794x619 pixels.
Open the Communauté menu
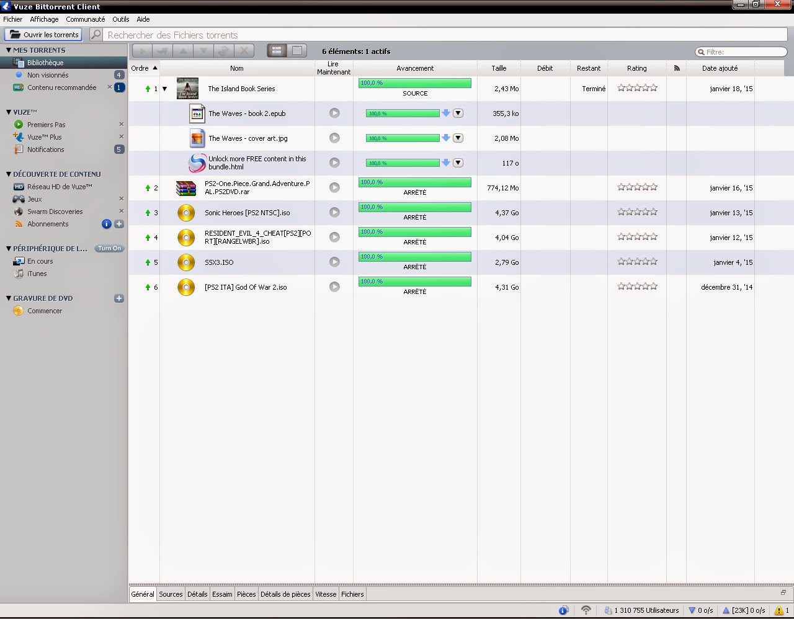pos(86,19)
